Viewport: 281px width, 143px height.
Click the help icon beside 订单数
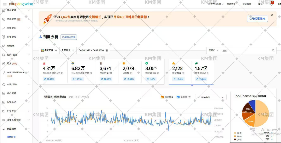pyautogui.click(x=131, y=73)
